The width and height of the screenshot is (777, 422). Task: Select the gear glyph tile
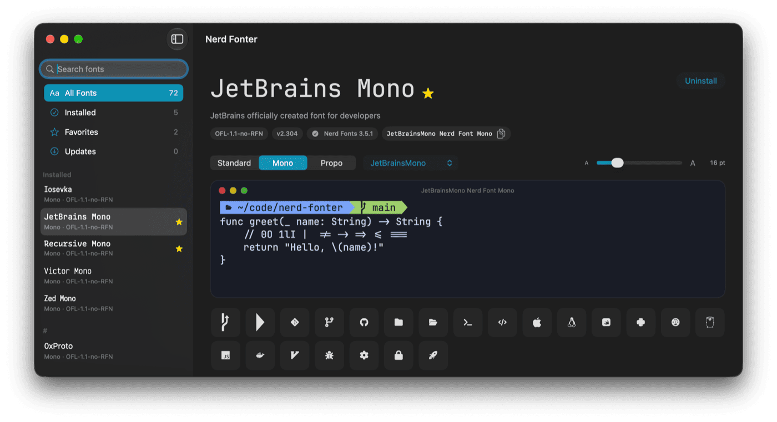pos(364,355)
